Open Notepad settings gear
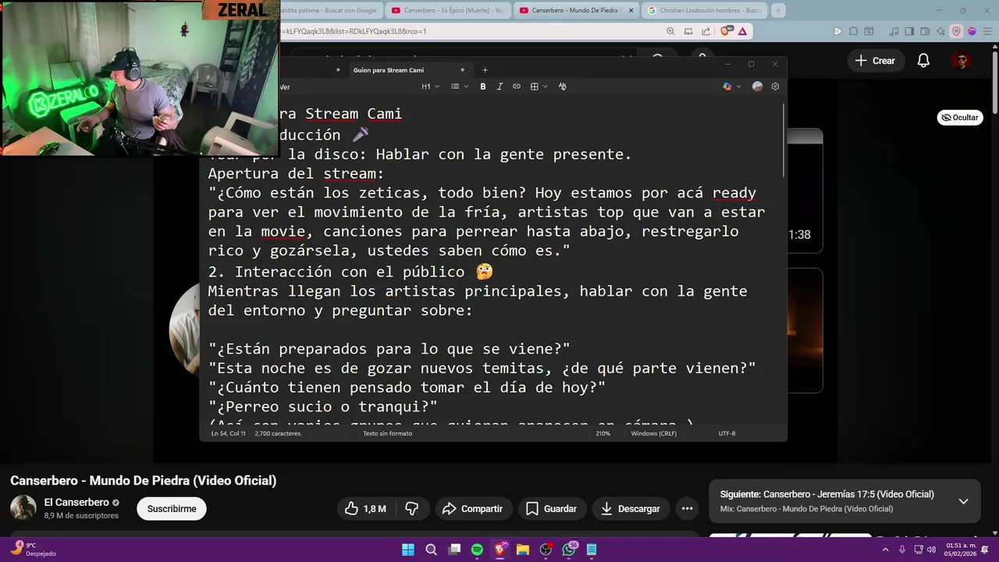Image resolution: width=999 pixels, height=562 pixels. click(x=775, y=87)
